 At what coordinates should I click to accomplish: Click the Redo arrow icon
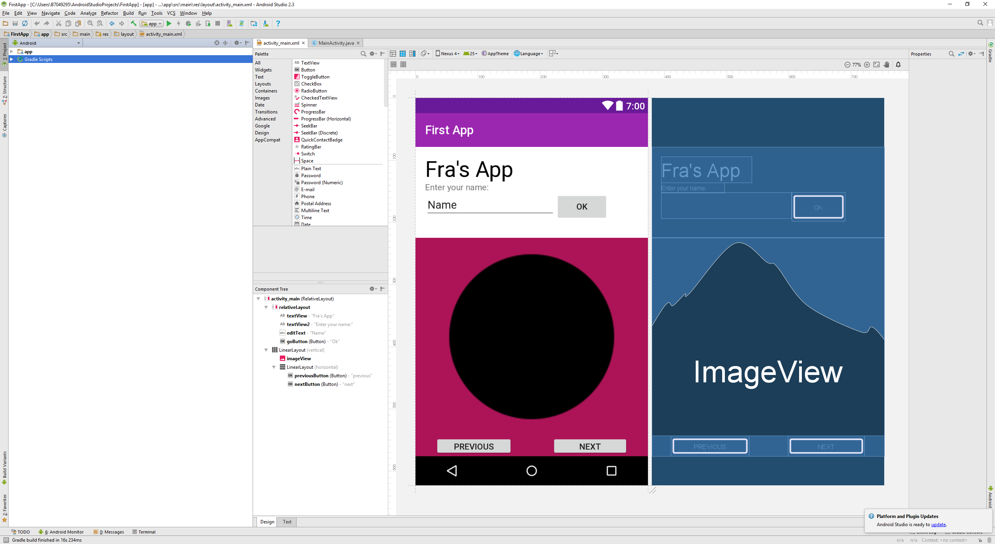click(47, 24)
